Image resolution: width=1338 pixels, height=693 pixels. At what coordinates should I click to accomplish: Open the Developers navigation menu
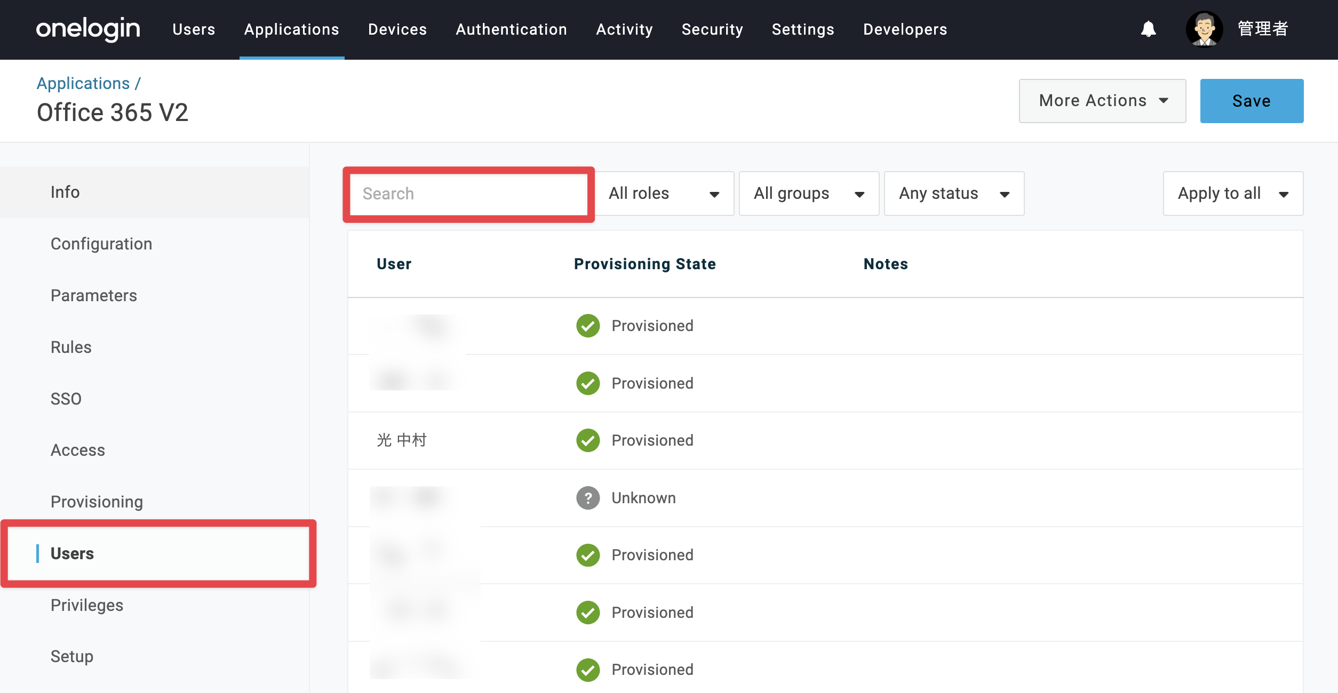[x=905, y=29]
